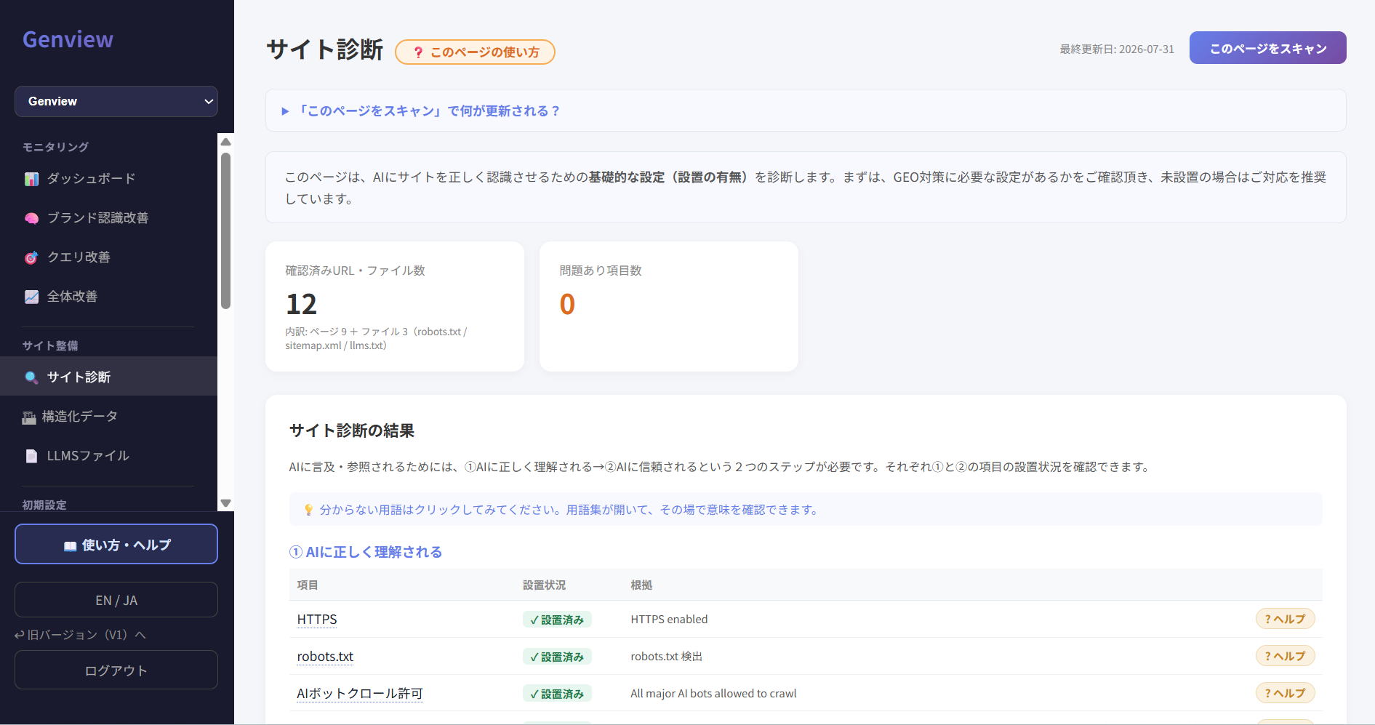1375x725 pixels.
Task: Click the サイト診断の結果 heading
Action: [x=352, y=430]
